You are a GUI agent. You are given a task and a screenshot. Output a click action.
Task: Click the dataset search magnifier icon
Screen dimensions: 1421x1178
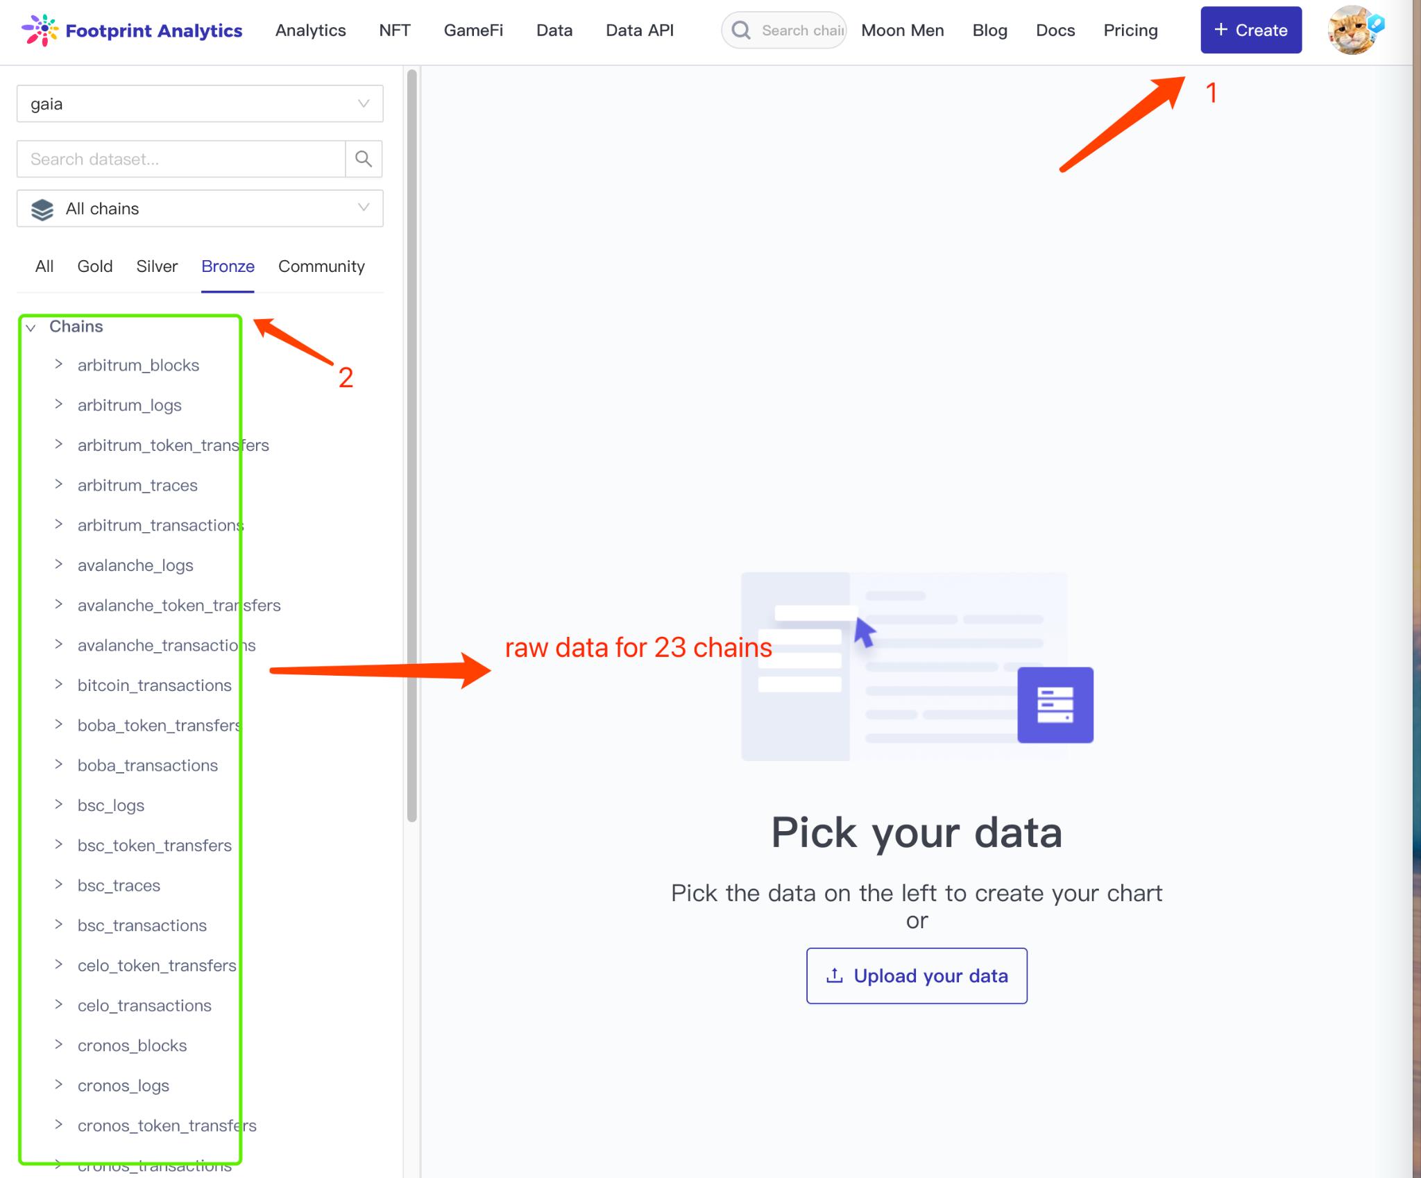click(x=364, y=159)
